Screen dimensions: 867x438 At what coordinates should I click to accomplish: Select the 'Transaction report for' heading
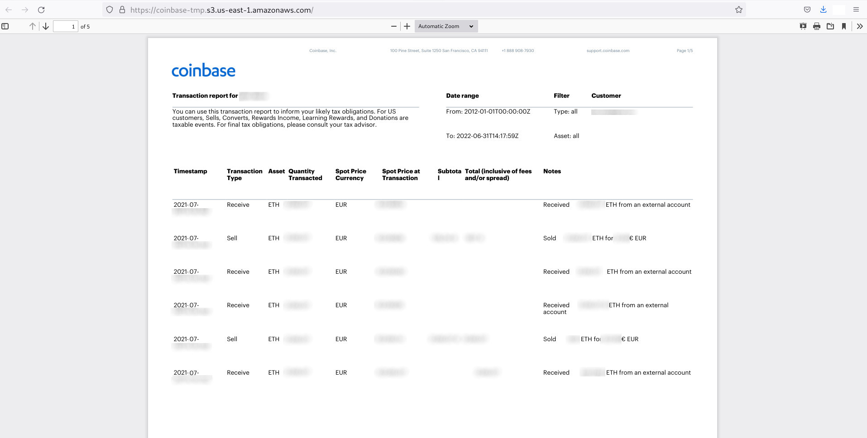pos(205,95)
